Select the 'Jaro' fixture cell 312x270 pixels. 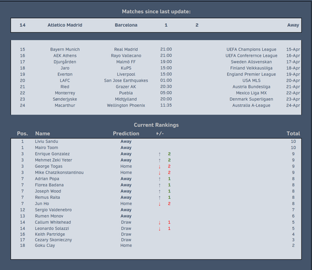pyautogui.click(x=65, y=68)
